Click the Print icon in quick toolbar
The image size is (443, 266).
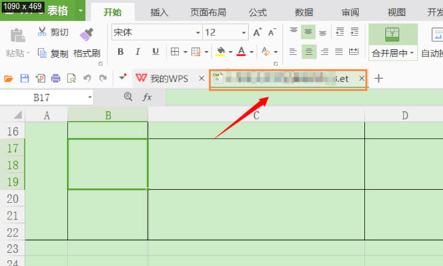(x=55, y=78)
